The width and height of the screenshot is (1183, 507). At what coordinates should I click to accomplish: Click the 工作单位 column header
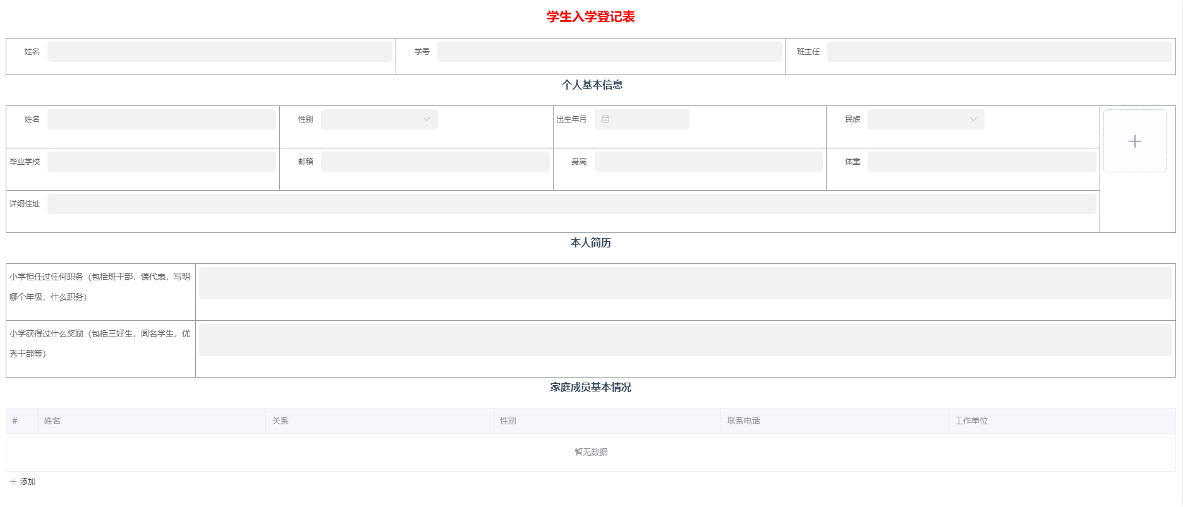971,421
